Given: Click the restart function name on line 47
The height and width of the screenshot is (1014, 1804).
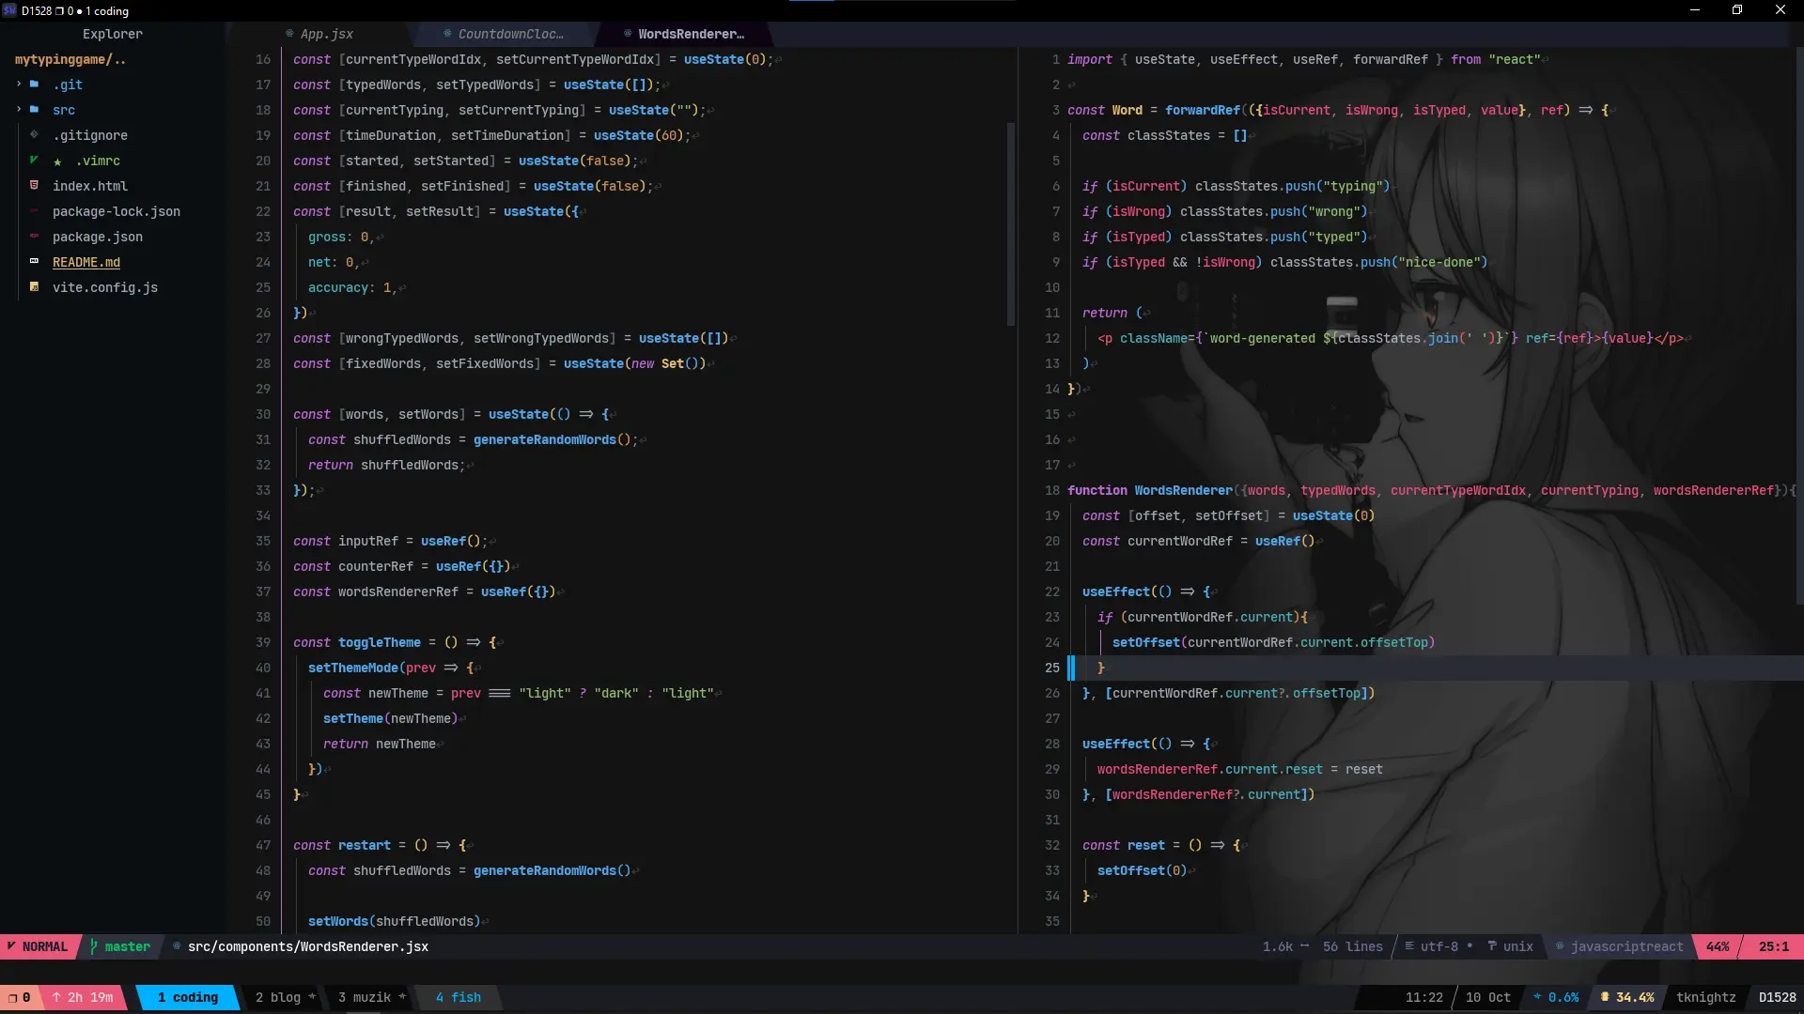Looking at the screenshot, I should coord(365,845).
